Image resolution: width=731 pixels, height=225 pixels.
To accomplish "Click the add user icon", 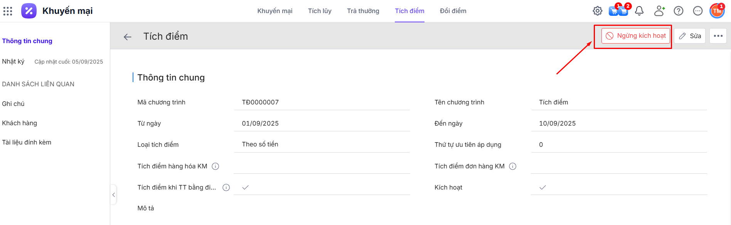I will [659, 11].
